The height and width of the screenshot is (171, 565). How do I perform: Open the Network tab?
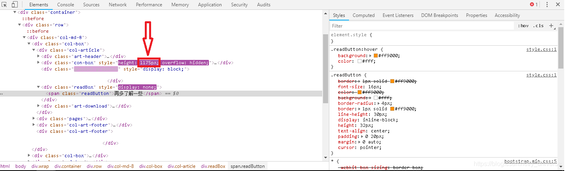pos(118,5)
